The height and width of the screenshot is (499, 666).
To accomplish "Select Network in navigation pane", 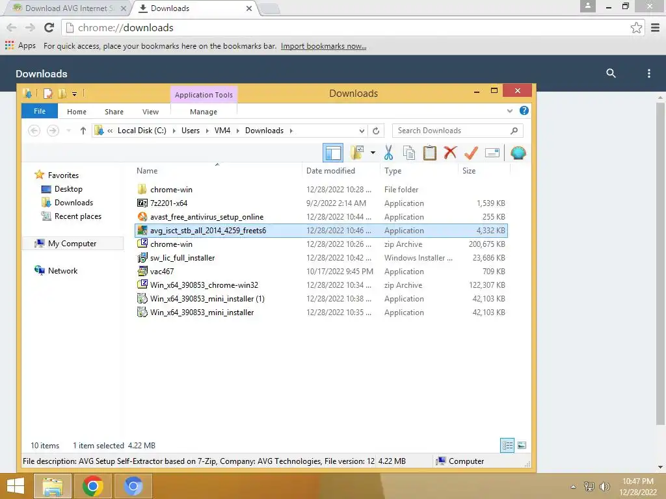I will (x=62, y=270).
